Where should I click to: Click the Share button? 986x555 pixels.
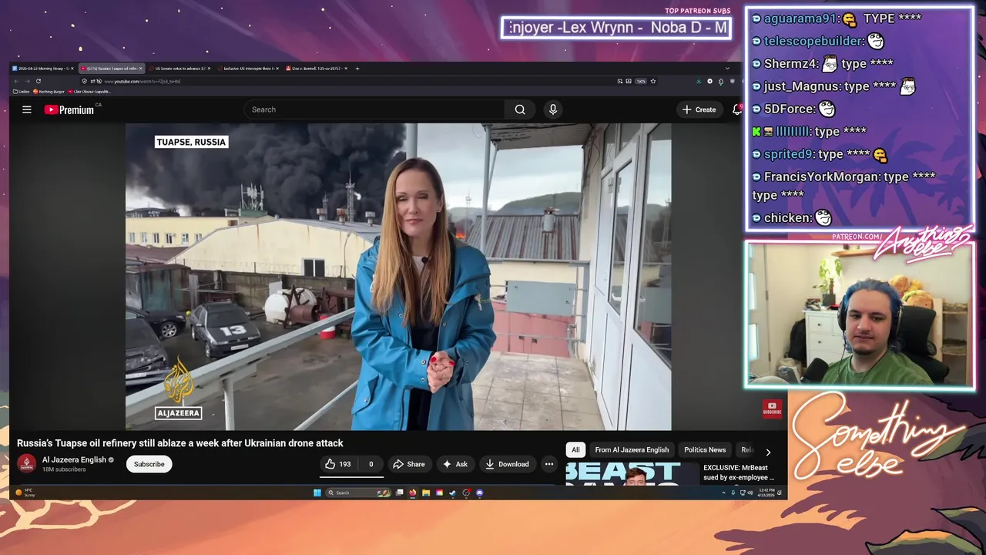(x=408, y=464)
